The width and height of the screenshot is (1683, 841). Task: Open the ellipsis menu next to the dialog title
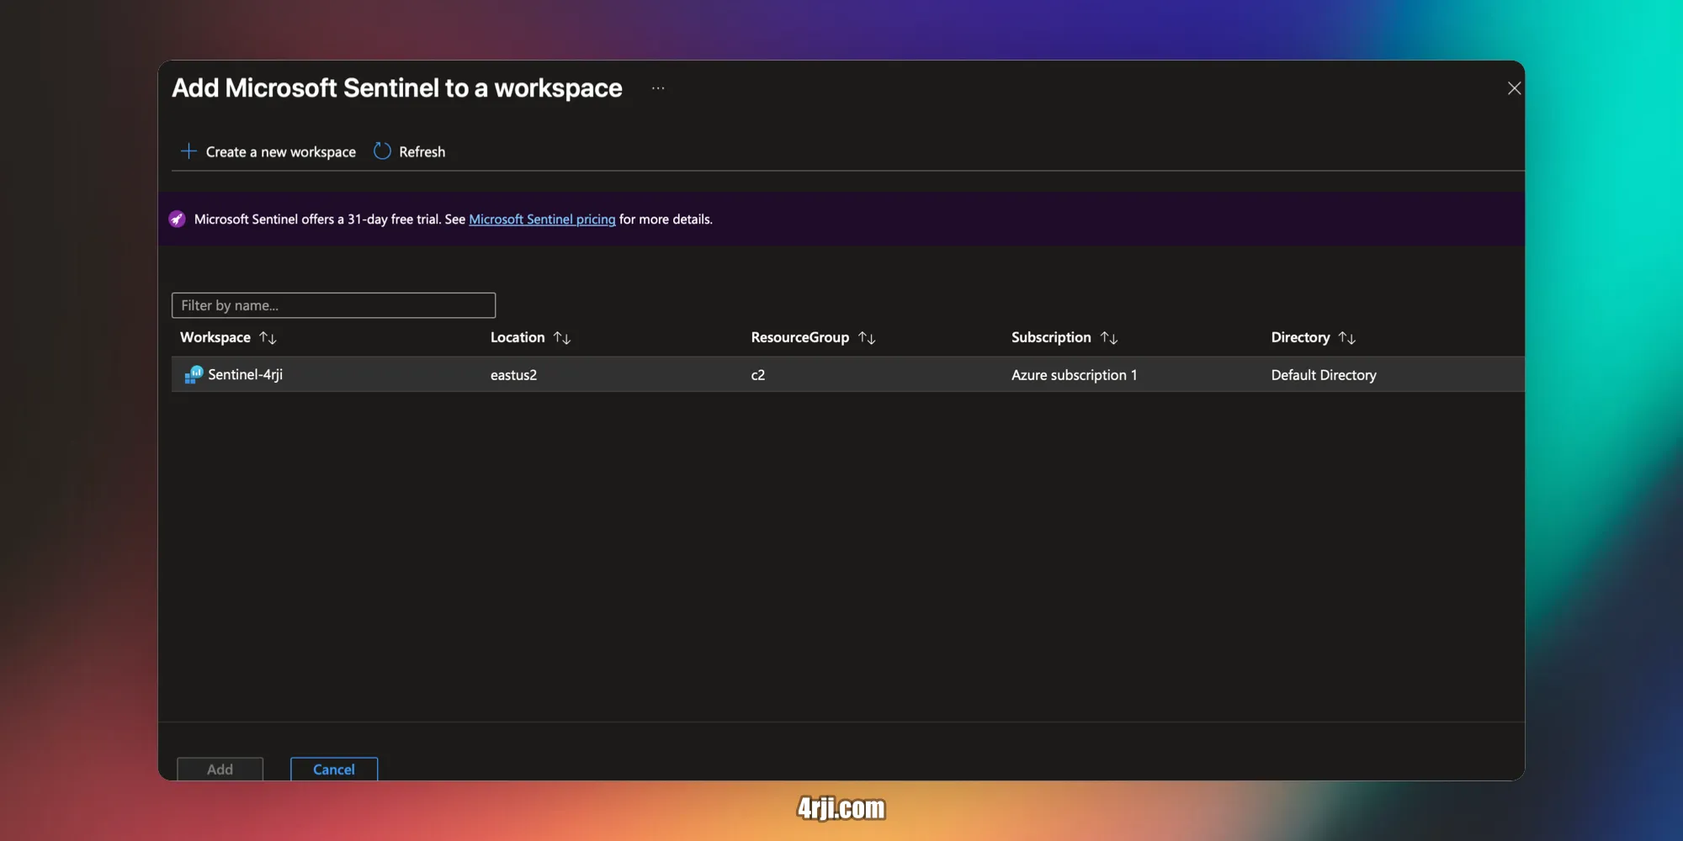pyautogui.click(x=657, y=87)
